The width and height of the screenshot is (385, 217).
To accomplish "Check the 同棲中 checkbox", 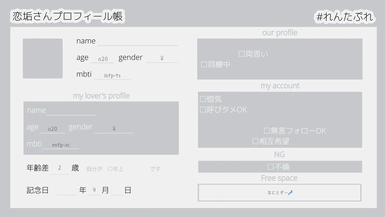I will click(204, 64).
